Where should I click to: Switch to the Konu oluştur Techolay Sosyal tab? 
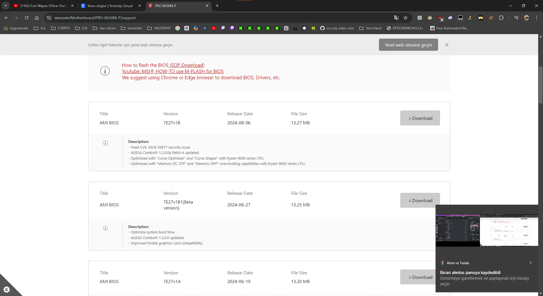point(110,6)
